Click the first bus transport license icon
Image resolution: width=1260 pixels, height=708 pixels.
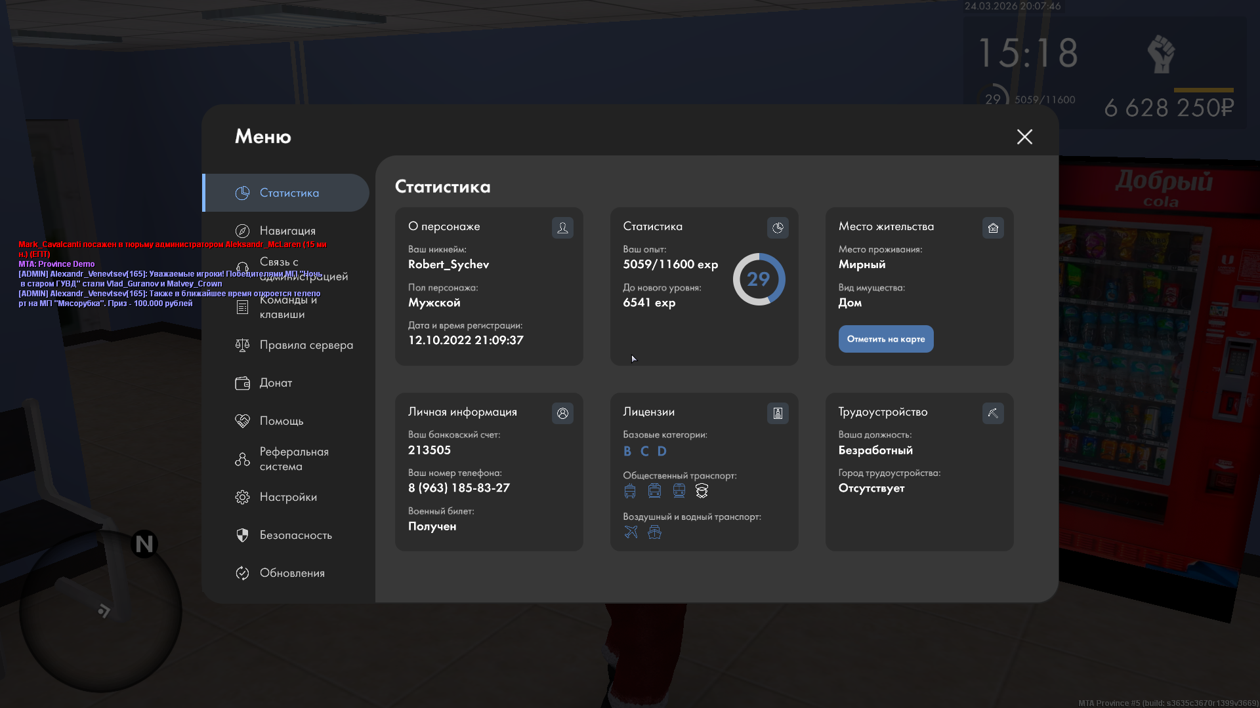630,490
